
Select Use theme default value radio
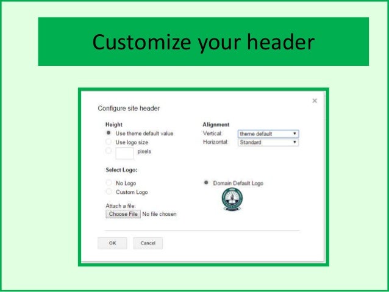point(109,133)
